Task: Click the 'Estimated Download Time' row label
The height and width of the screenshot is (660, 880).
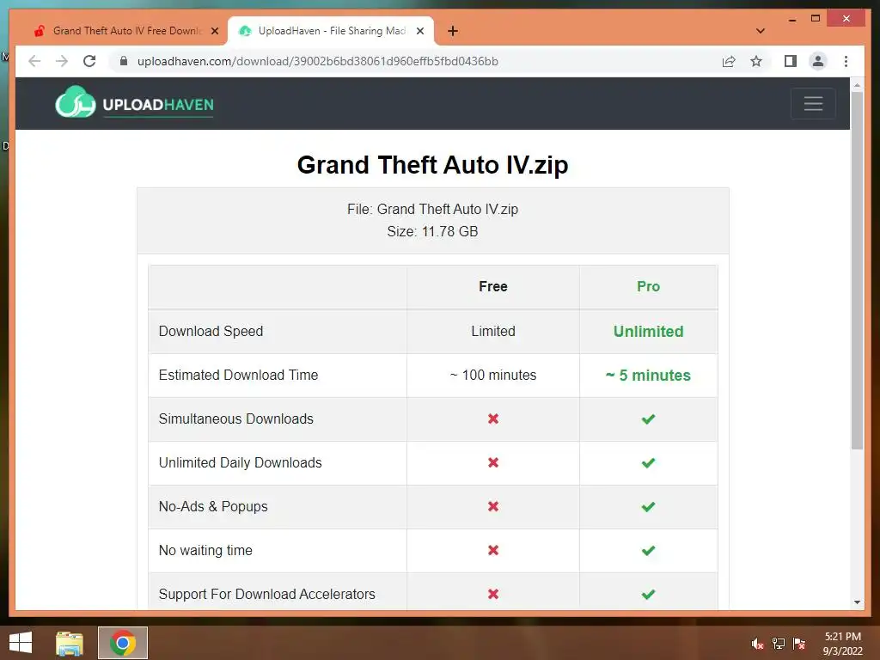Action: [239, 375]
